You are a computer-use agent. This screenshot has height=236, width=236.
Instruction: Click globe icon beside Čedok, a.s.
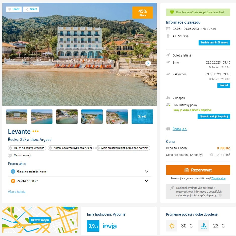click(168, 129)
